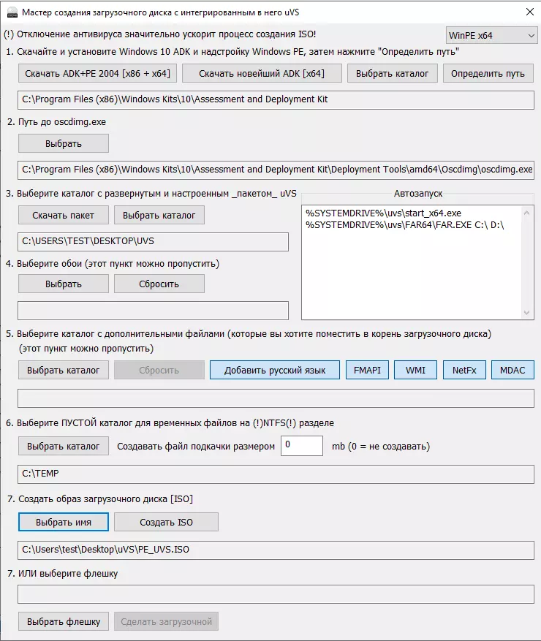The image size is (541, 641).
Task: Open the WinPE x64 architecture dropdown
Action: [x=491, y=36]
